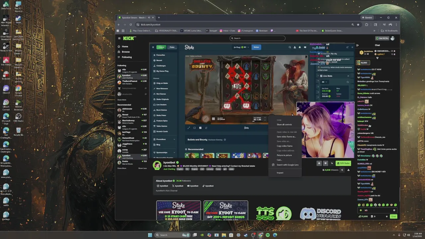Click the 10,000 gifted badge in chat
This screenshot has height=239, width=425.
click(363, 63)
